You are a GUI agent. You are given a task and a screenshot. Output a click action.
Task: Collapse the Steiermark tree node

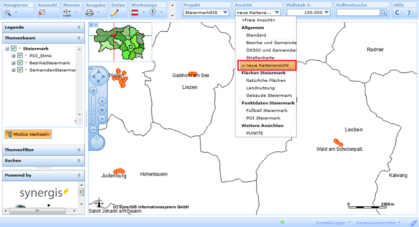pyautogui.click(x=7, y=49)
